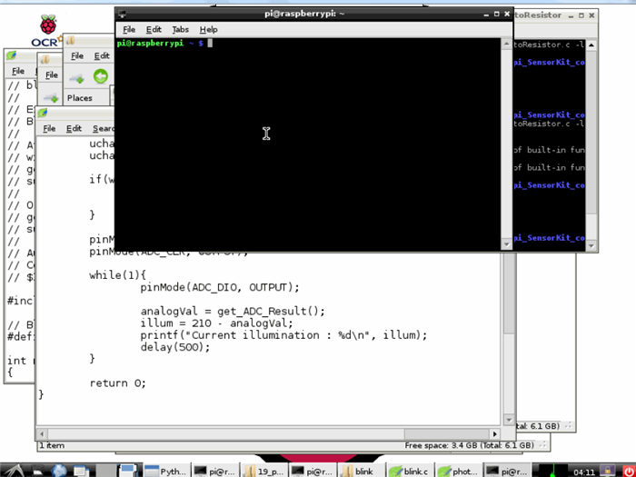The image size is (636, 477).
Task: Open the File menu of the front file manager
Action: point(77,56)
